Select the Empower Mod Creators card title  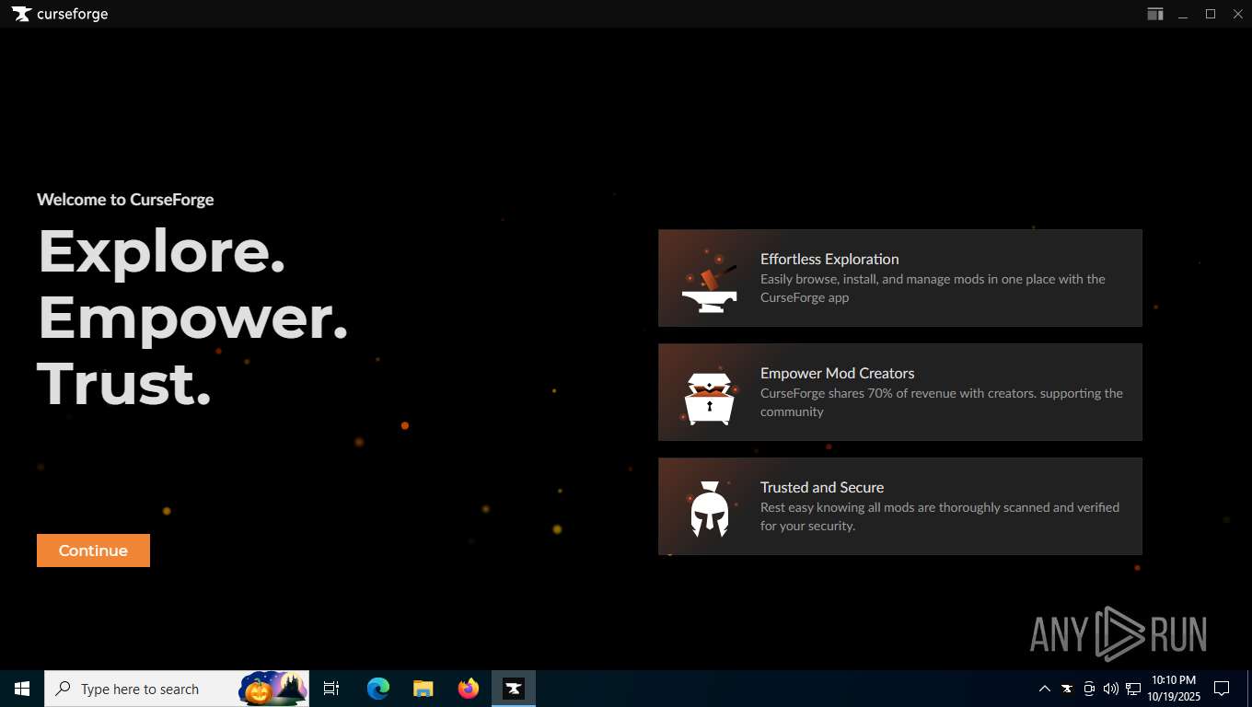[837, 373]
